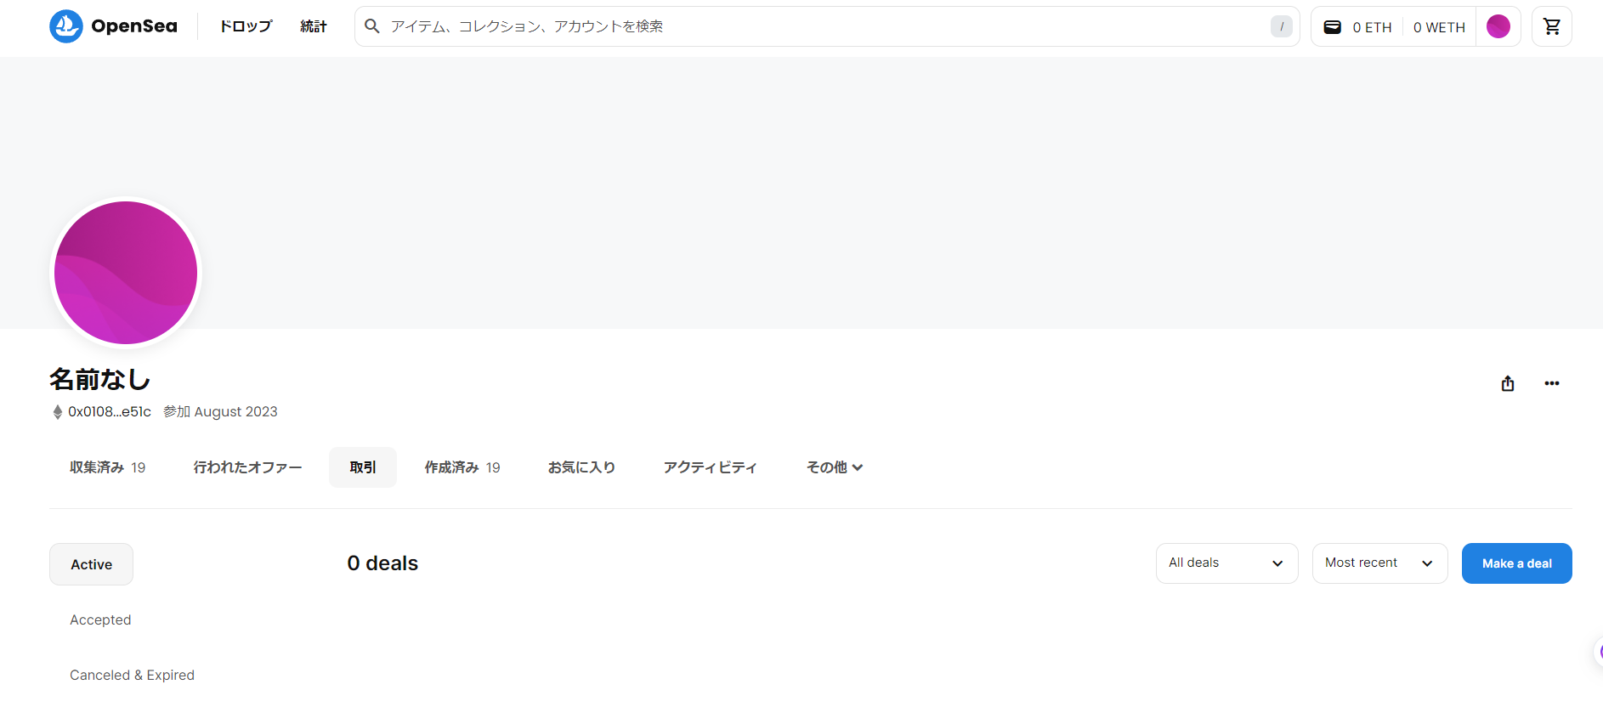Open the お気に入り tab

click(x=581, y=467)
